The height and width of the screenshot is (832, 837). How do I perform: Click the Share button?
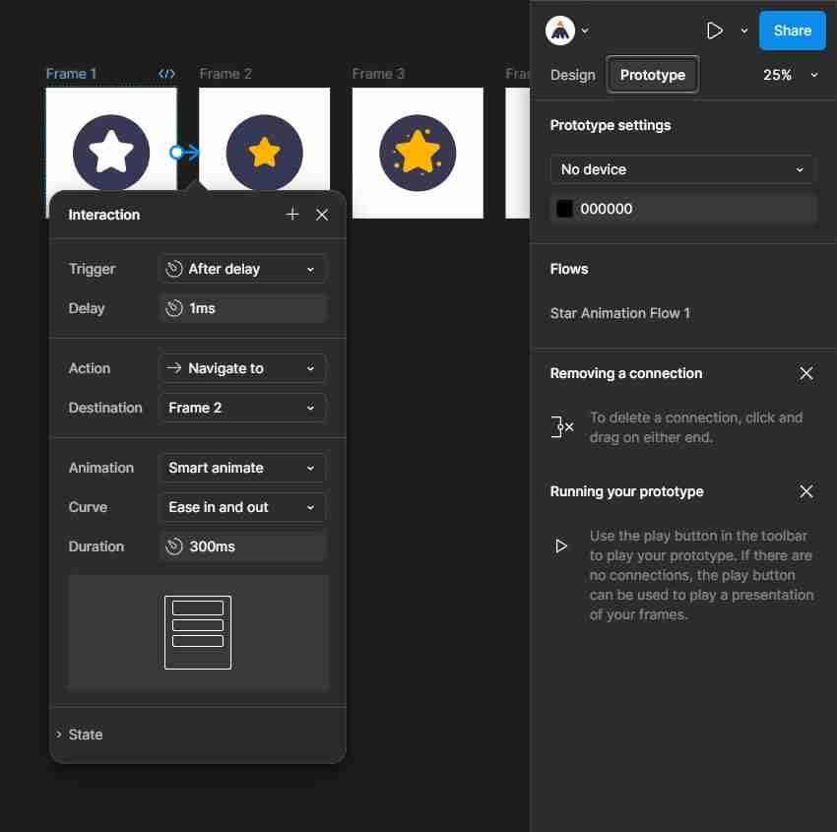coord(792,31)
